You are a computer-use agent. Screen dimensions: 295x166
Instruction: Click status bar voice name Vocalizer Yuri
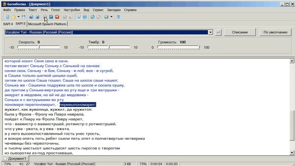(x=65, y=164)
